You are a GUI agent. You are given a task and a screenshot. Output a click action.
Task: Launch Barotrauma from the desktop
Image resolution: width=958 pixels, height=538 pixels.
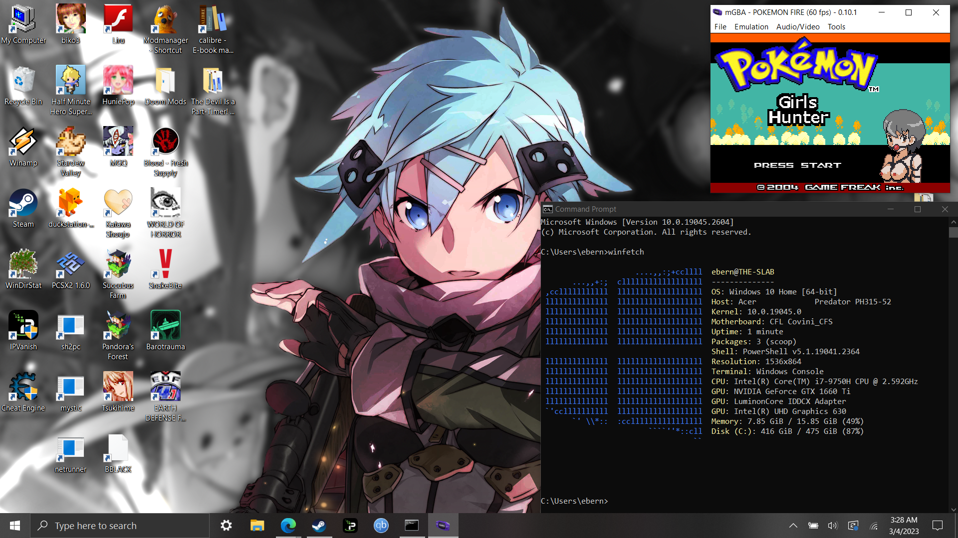(166, 330)
